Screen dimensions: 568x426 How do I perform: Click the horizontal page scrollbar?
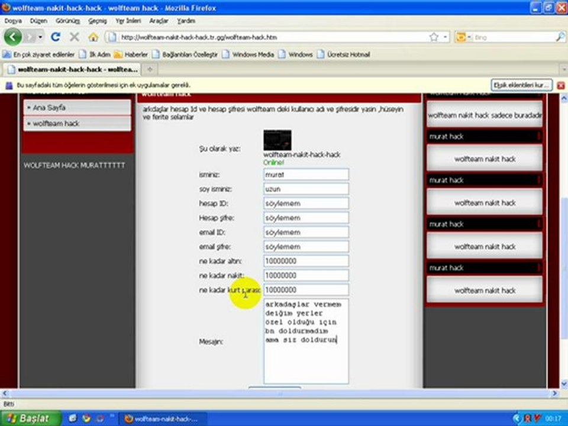(x=279, y=393)
